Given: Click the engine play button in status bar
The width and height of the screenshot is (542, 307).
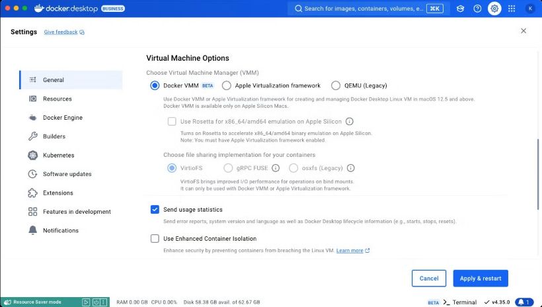Looking at the screenshot, I should coord(86,302).
